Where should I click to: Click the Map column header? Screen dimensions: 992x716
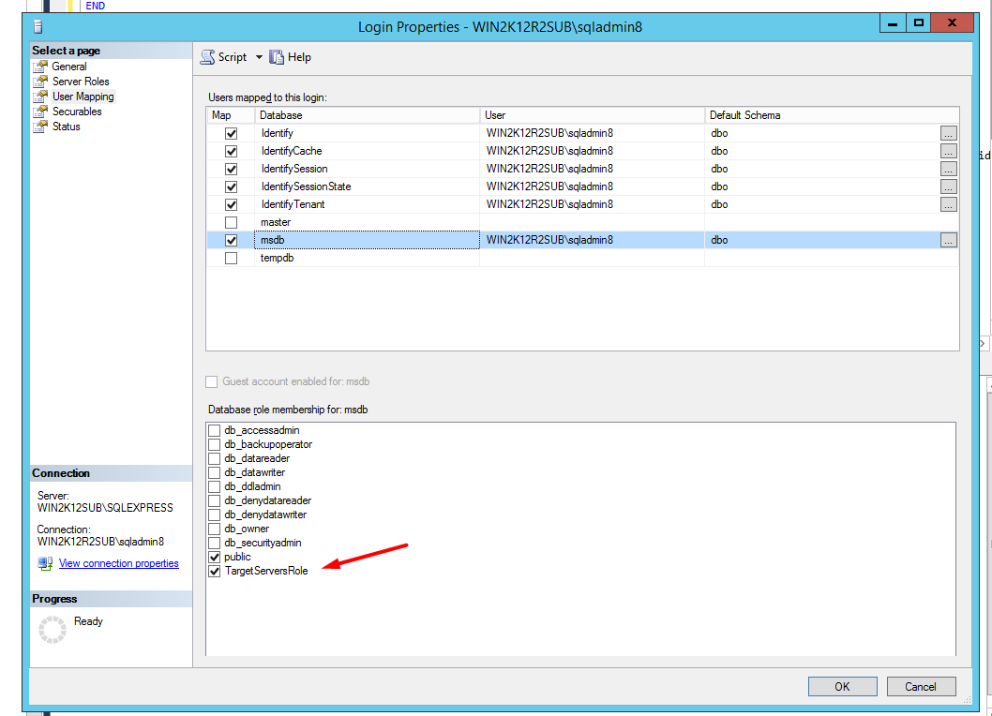point(231,115)
